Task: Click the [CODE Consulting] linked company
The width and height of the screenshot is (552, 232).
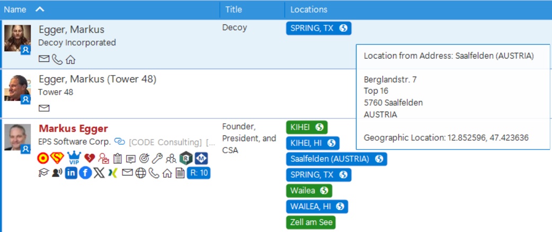Action: [165, 142]
